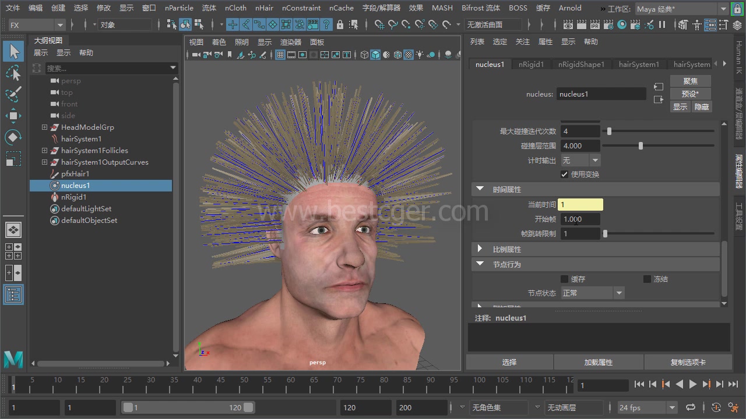This screenshot has width=746, height=419.
Task: Toggle the '使用变换' checkbox
Action: pyautogui.click(x=564, y=174)
